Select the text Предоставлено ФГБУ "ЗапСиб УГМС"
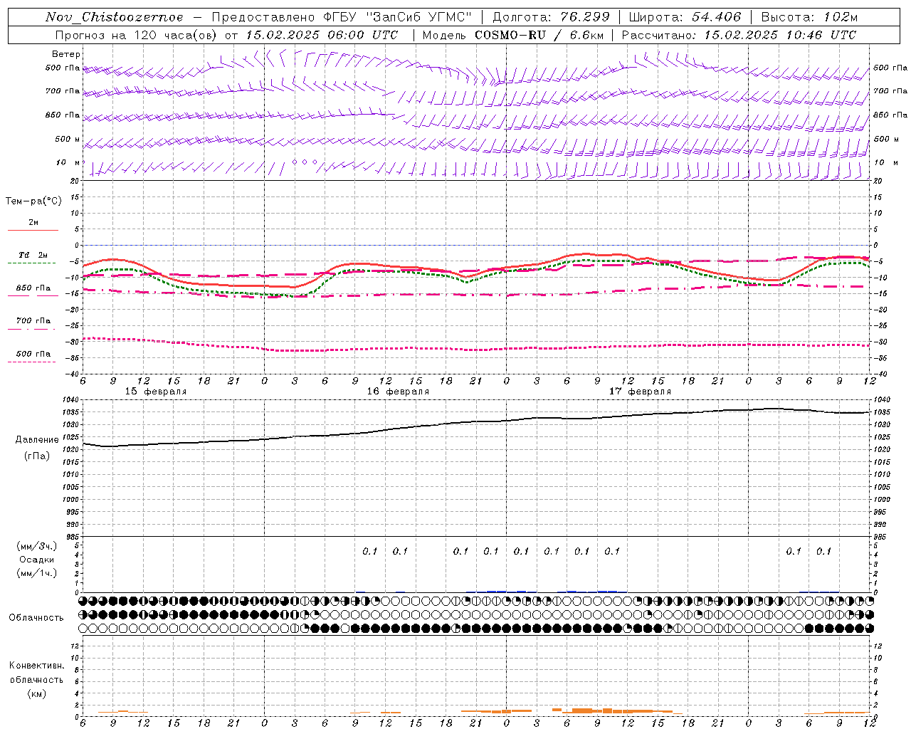Viewport: 911px width, 729px height. 342,17
